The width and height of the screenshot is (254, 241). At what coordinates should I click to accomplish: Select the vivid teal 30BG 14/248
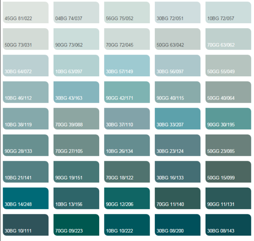(26, 198)
